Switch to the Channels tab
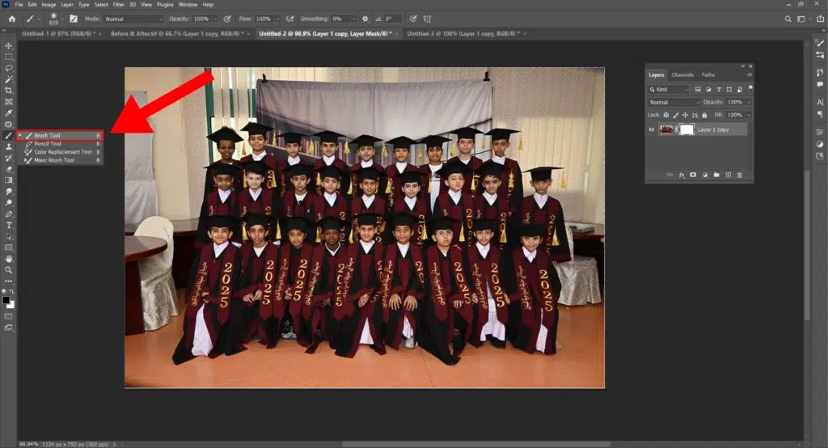The image size is (828, 448). pyautogui.click(x=682, y=75)
